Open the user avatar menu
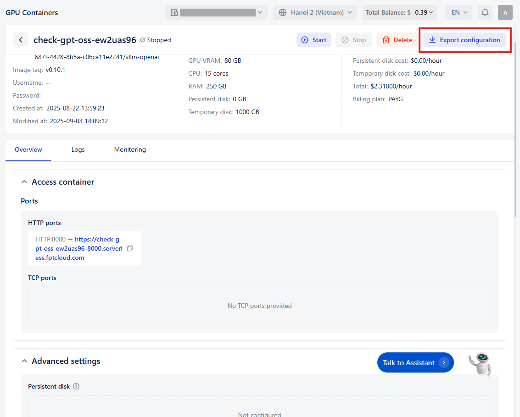The height and width of the screenshot is (417, 520). [505, 12]
